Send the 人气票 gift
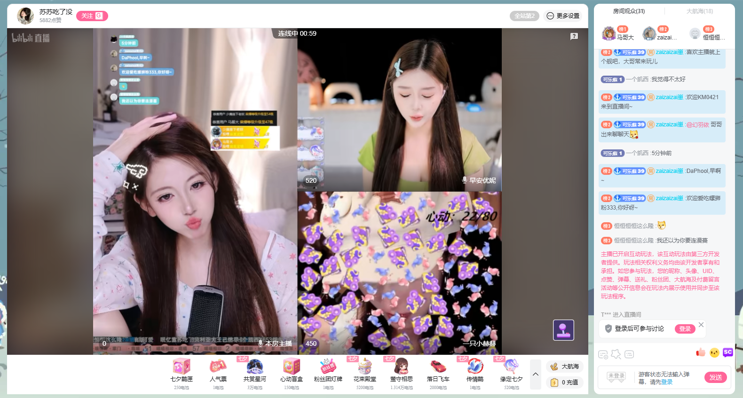The width and height of the screenshot is (743, 398). [218, 374]
